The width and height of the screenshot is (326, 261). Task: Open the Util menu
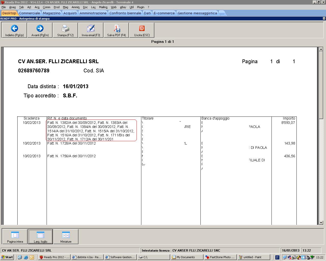click(132, 7)
